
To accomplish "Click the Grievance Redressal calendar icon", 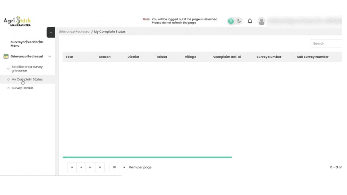I will tap(6, 57).
